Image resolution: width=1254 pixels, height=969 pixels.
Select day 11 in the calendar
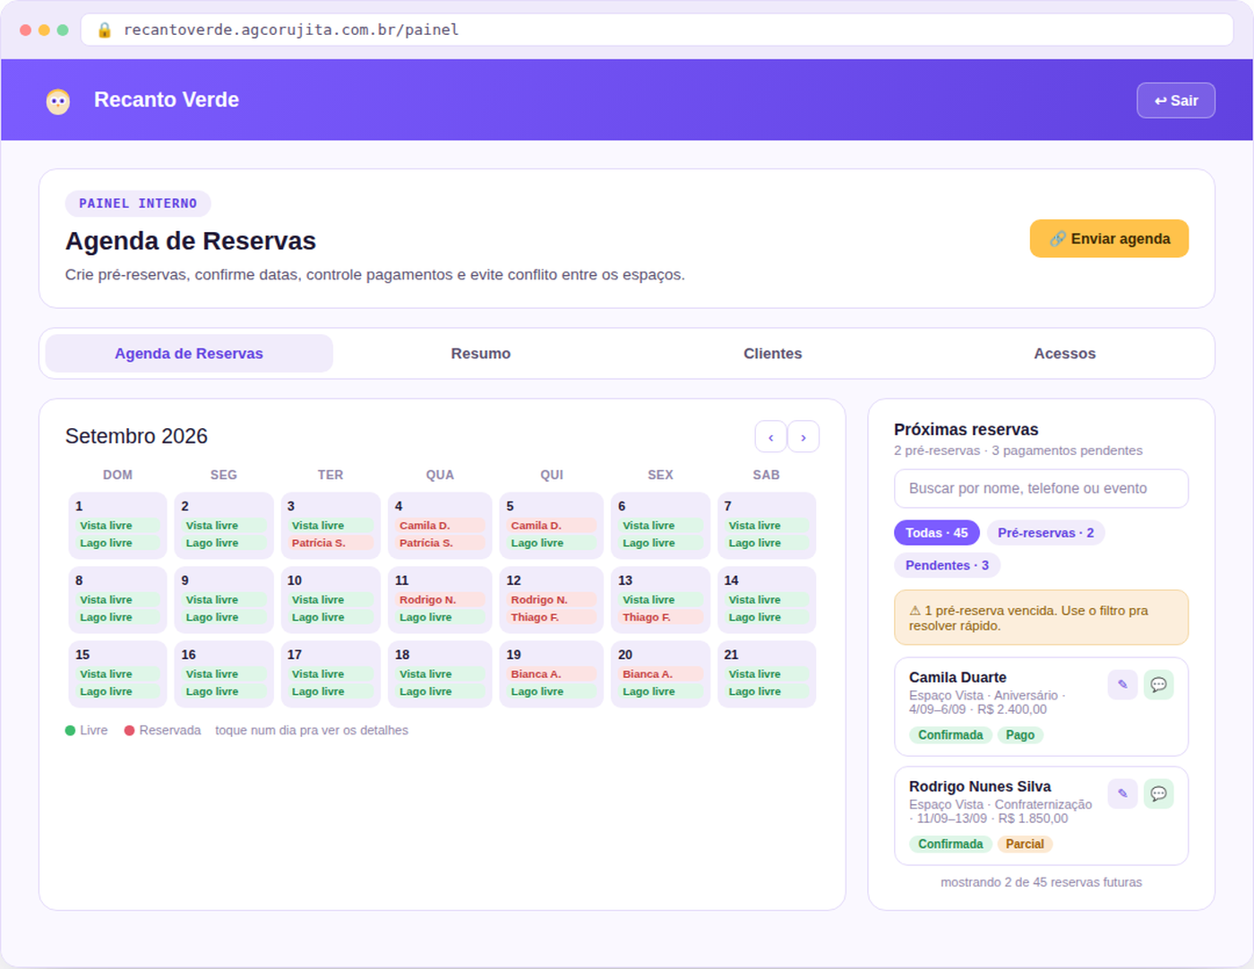click(440, 600)
